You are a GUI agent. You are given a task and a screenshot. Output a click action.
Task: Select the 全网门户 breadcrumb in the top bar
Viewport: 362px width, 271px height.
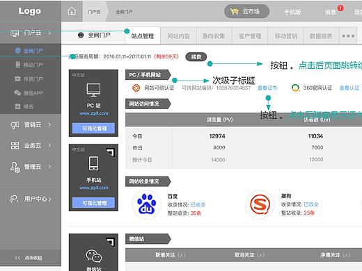coord(124,12)
